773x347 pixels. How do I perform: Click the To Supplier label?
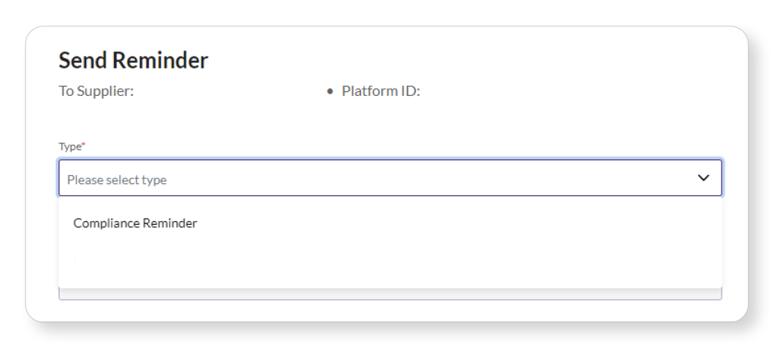tap(96, 93)
